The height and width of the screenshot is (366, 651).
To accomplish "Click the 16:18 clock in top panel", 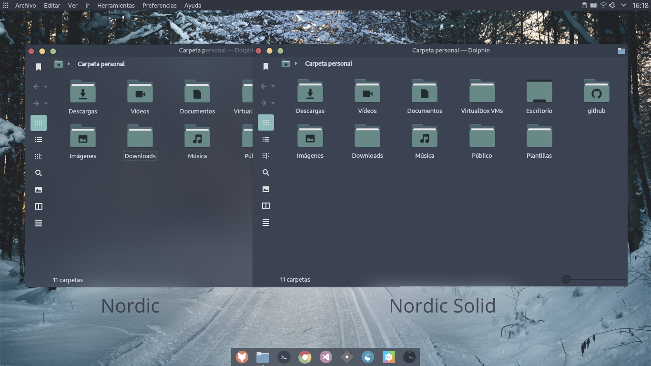I will tap(640, 5).
